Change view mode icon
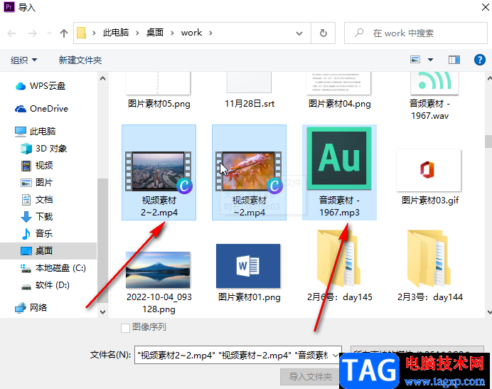The height and width of the screenshot is (389, 492). click(415, 59)
